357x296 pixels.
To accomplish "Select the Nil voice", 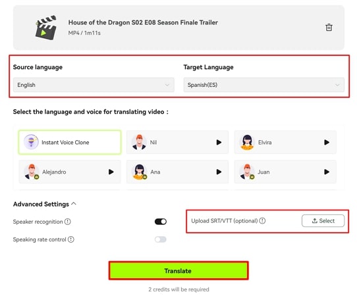I will (x=177, y=142).
